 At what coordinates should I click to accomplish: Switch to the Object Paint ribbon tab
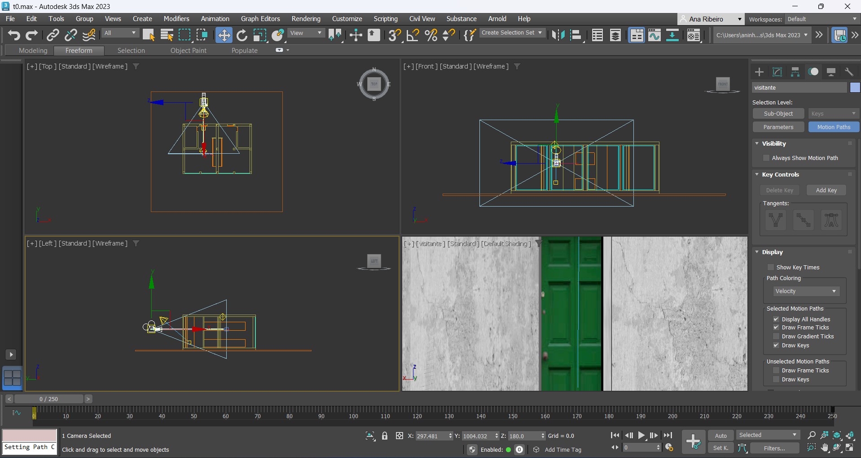(188, 51)
